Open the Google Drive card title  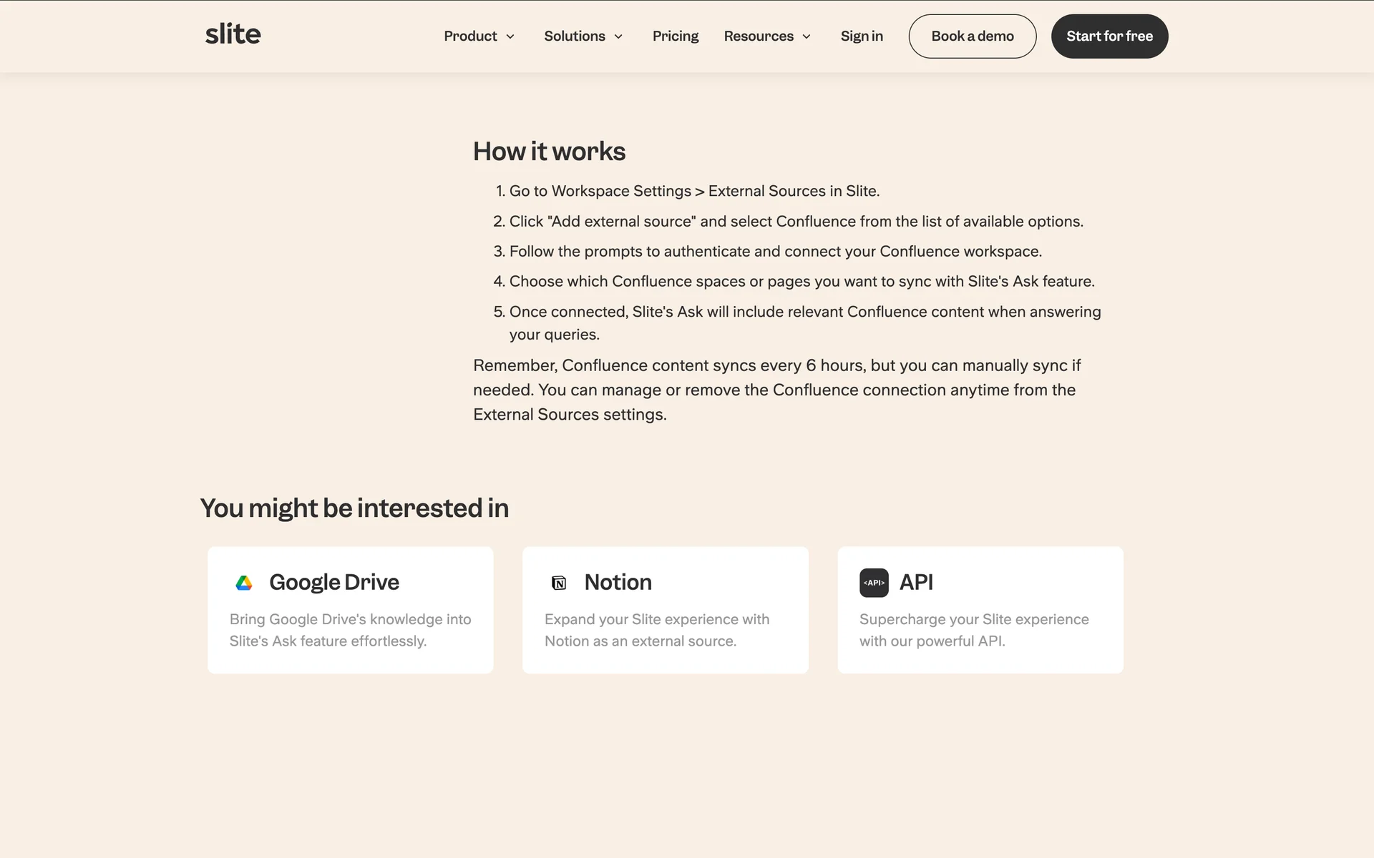pyautogui.click(x=333, y=582)
